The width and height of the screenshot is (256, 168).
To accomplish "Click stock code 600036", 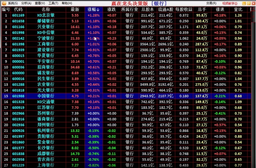I will 18,67.
